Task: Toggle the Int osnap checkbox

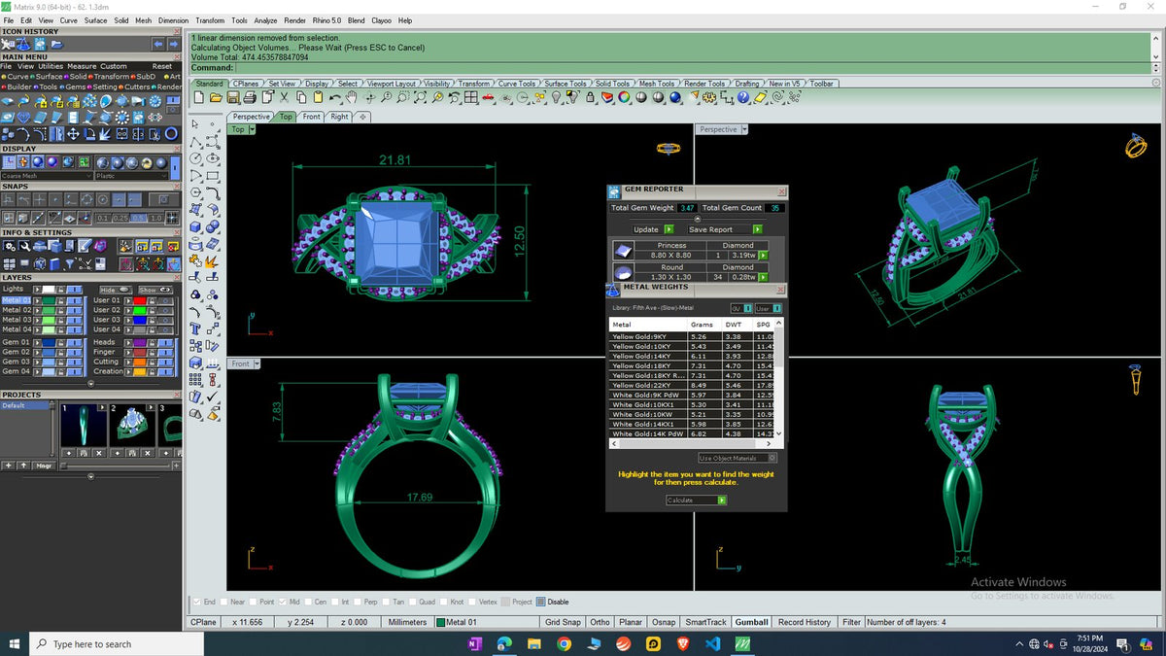Action: pos(334,602)
